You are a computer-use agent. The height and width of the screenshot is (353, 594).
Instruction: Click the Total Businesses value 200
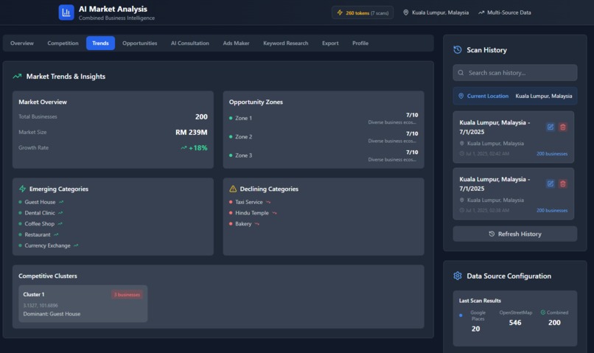pos(201,116)
